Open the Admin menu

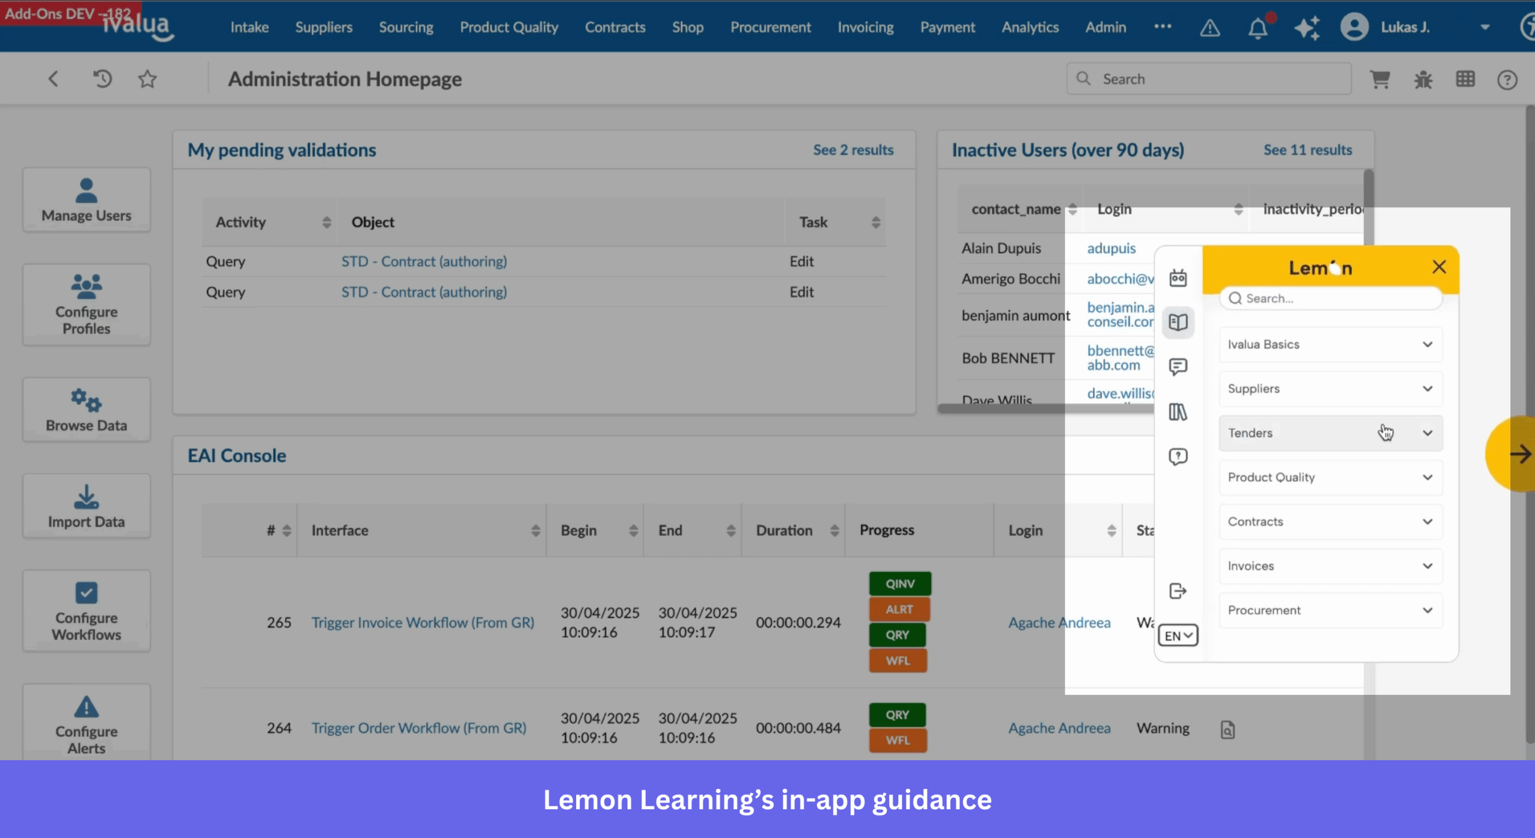click(1106, 27)
